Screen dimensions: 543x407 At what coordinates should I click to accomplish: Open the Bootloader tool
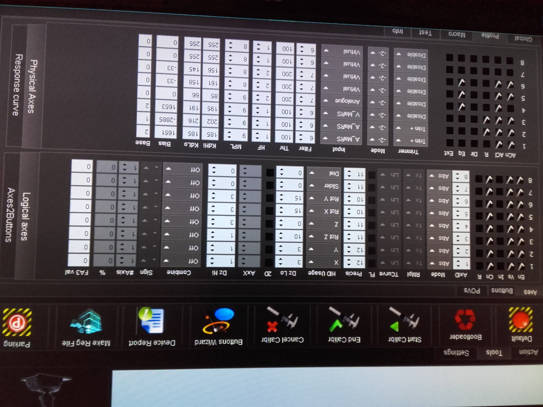[x=465, y=320]
